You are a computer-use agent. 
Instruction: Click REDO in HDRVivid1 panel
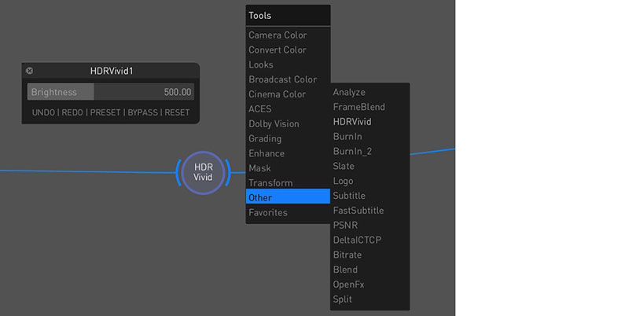[x=72, y=112]
